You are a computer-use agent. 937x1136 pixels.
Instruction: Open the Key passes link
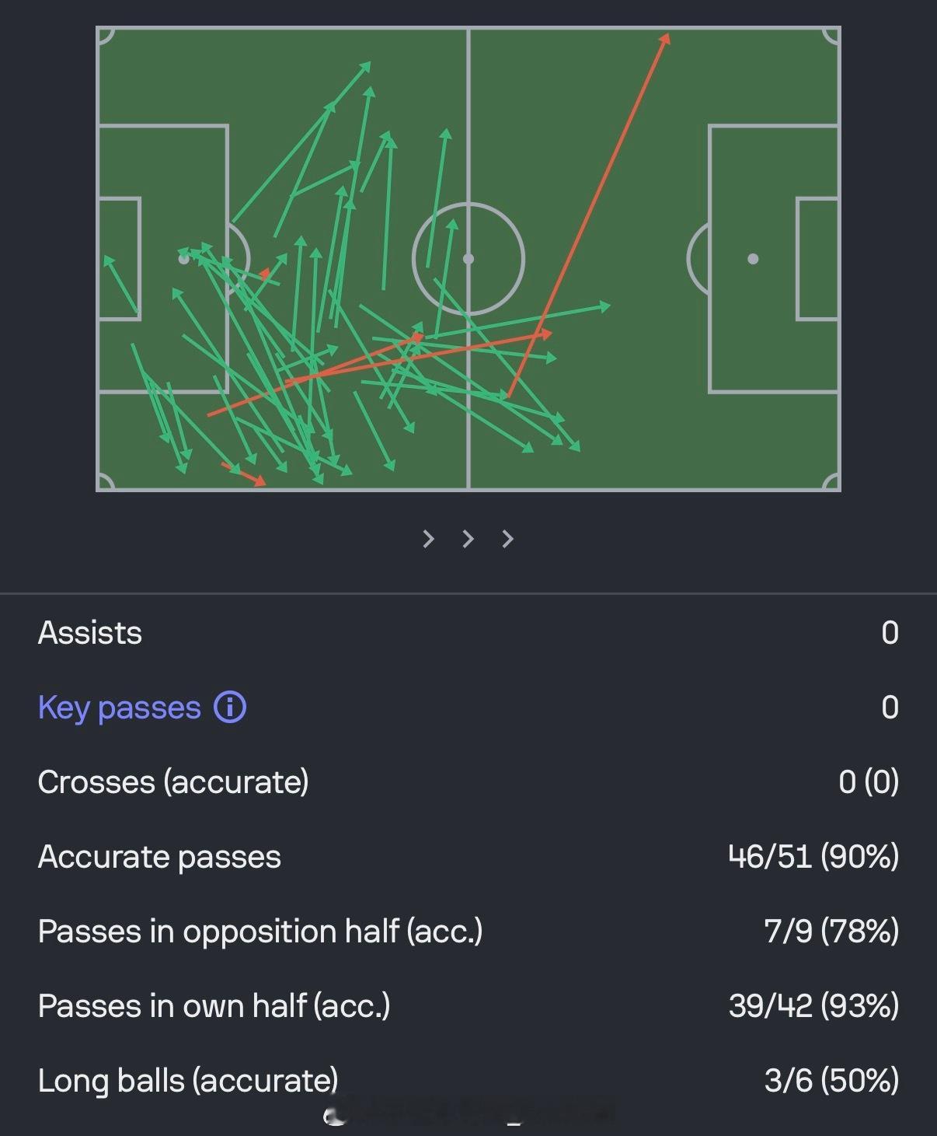[120, 708]
